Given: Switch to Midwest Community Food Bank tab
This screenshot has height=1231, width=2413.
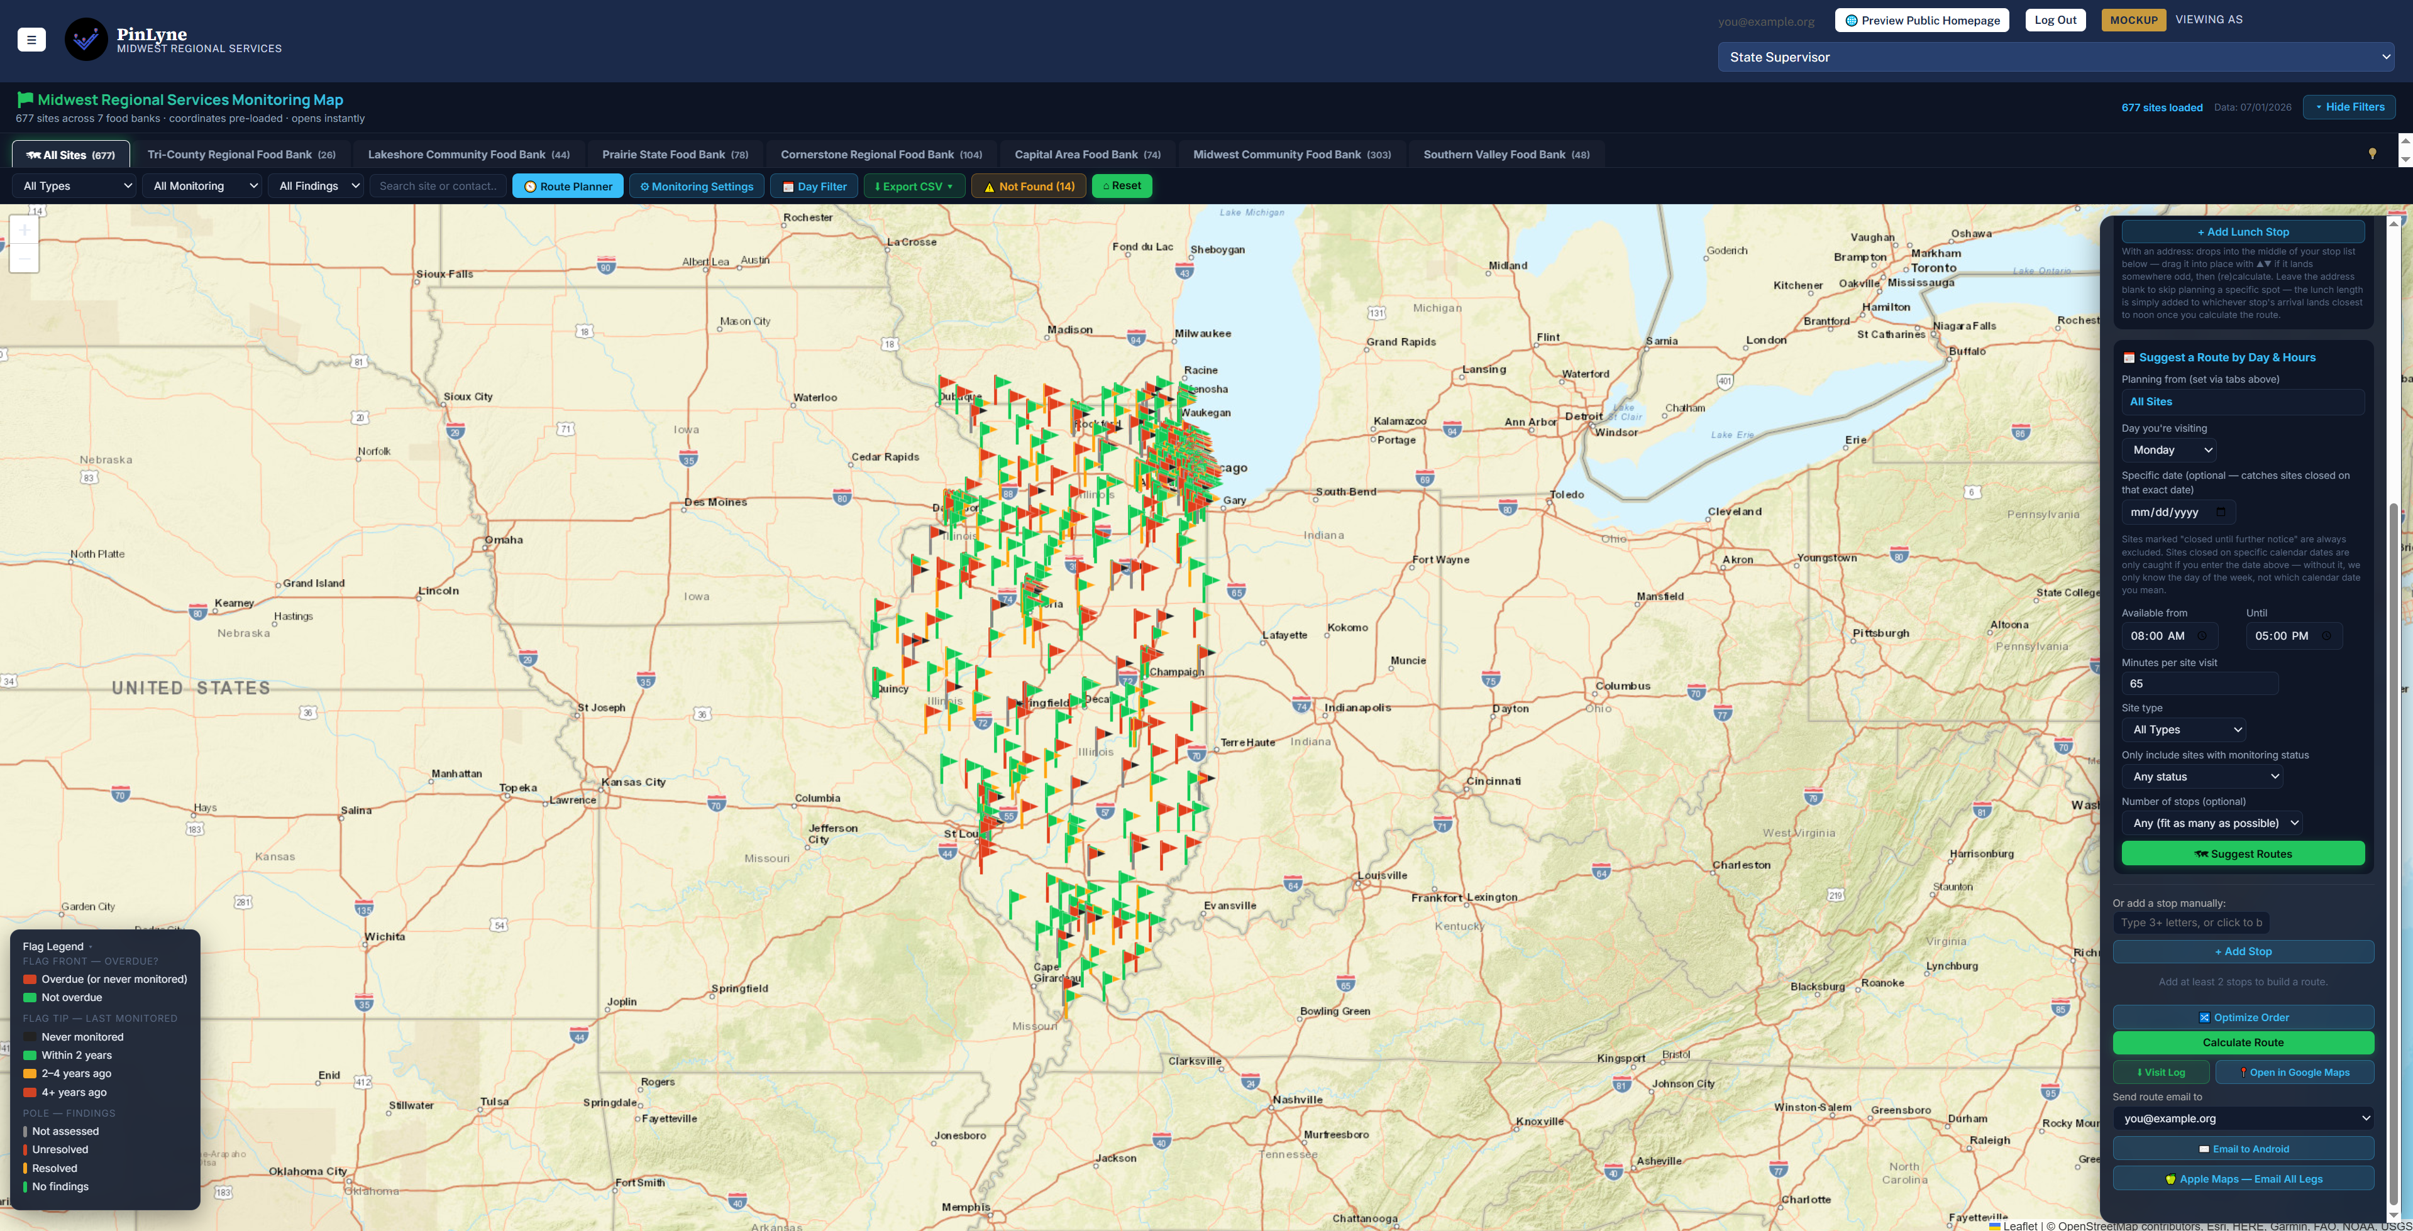Looking at the screenshot, I should [1292, 155].
